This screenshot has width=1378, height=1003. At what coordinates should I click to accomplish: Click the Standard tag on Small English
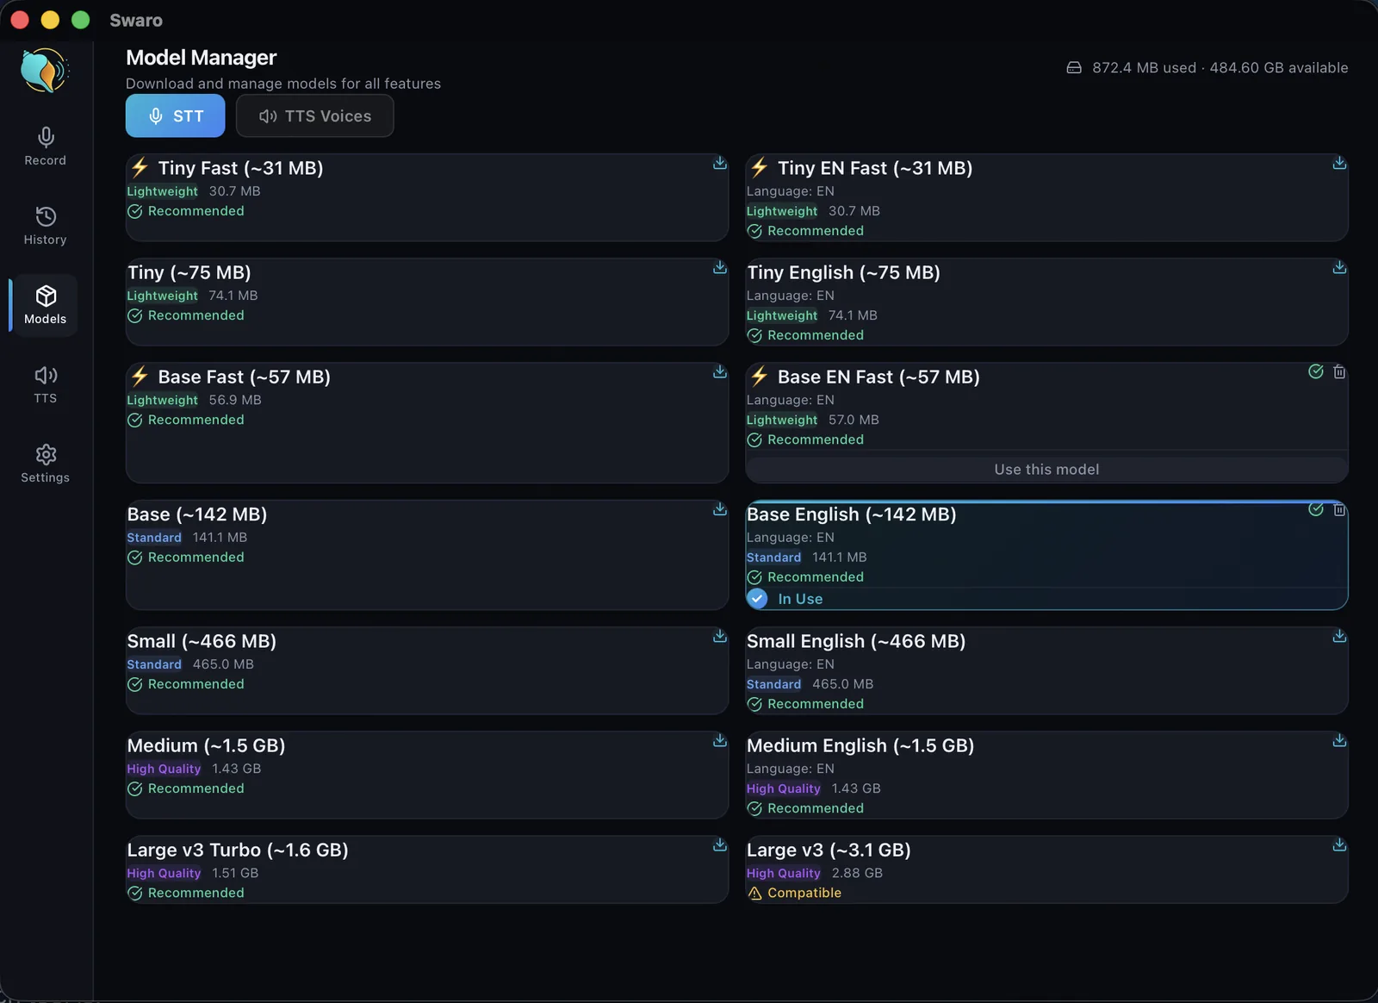773,684
